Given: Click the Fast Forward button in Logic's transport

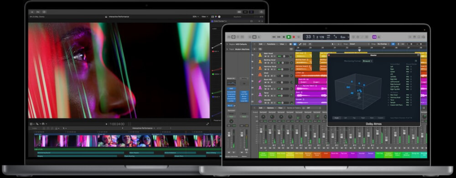Looking at the screenshot, I should [x=279, y=37].
